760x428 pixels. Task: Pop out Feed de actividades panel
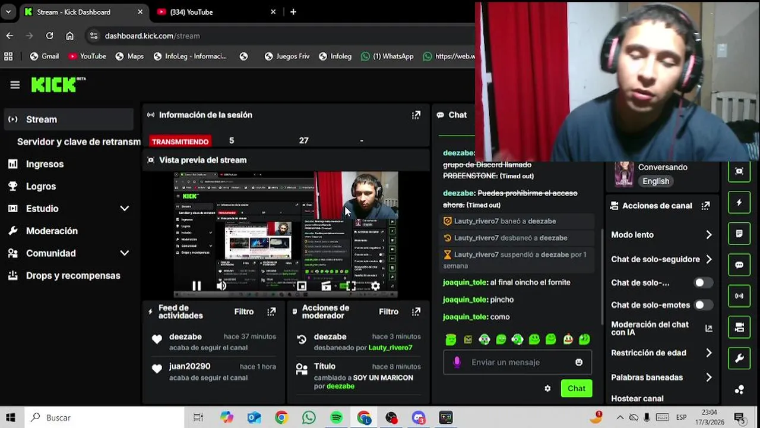coord(271,311)
